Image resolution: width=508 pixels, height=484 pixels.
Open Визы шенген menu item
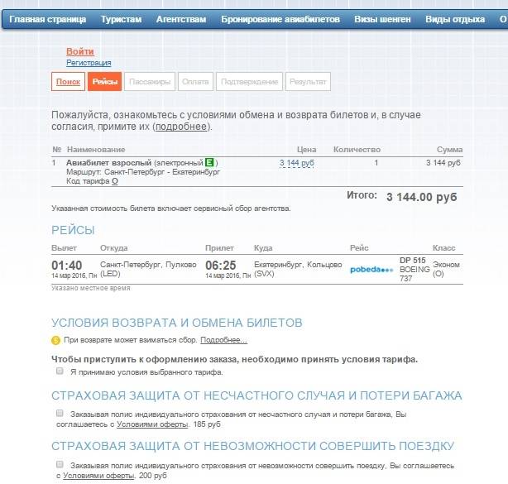(382, 19)
